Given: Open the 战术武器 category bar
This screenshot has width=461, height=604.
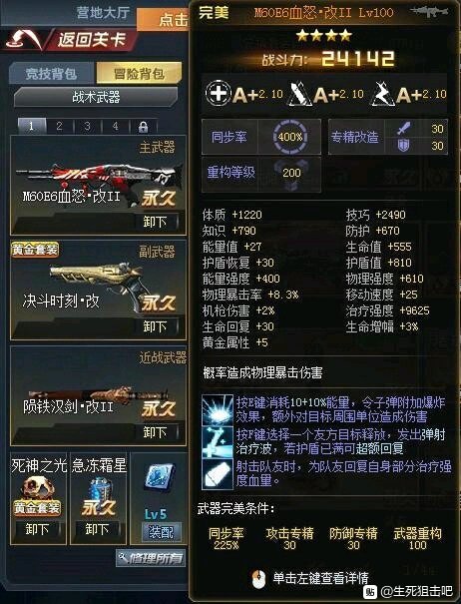Looking at the screenshot, I should click(96, 97).
